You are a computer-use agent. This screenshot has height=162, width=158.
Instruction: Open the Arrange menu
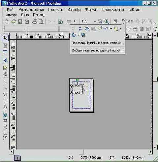(x=12, y=15)
